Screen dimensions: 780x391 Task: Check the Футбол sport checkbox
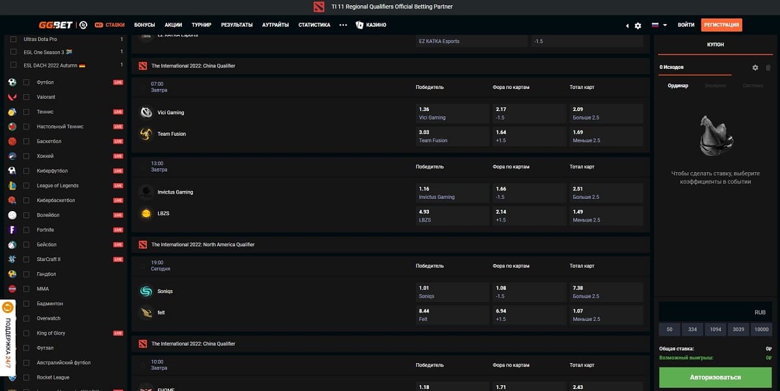[27, 82]
